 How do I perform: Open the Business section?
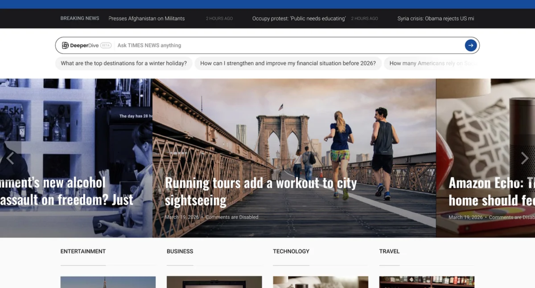[x=180, y=251]
